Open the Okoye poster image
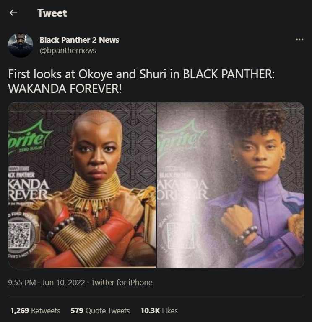The height and width of the screenshot is (322, 312). (x=82, y=185)
